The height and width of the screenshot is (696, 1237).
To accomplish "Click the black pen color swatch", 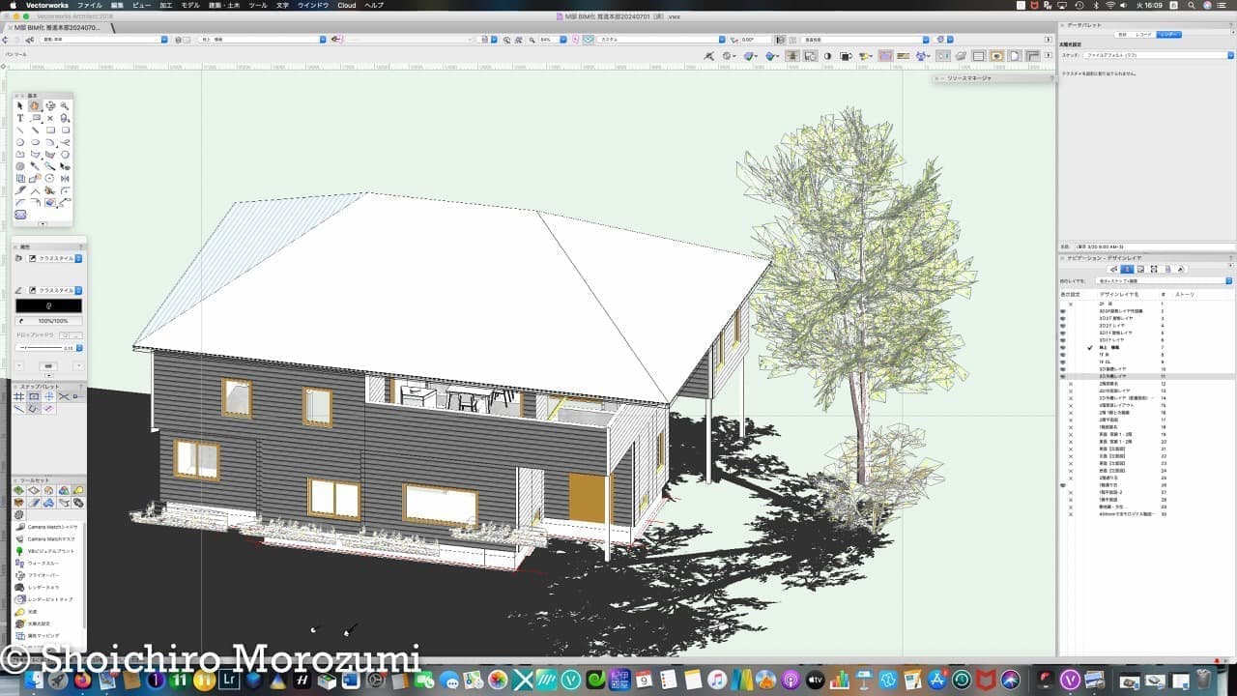I will [x=48, y=305].
